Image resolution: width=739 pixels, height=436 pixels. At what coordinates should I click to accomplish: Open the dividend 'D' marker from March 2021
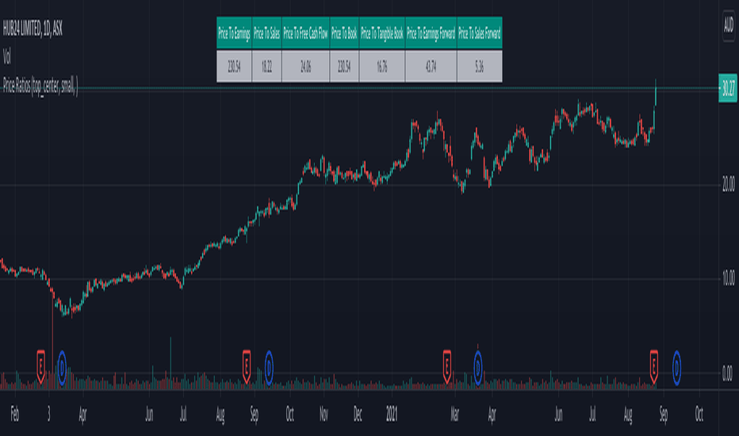coord(478,368)
